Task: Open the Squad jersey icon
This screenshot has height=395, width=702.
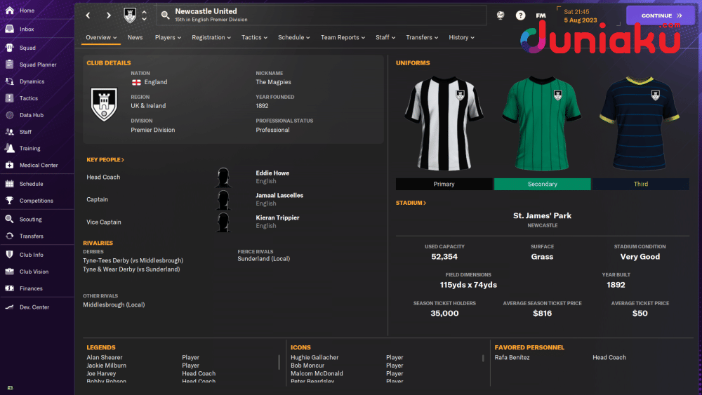Action: pyautogui.click(x=9, y=48)
